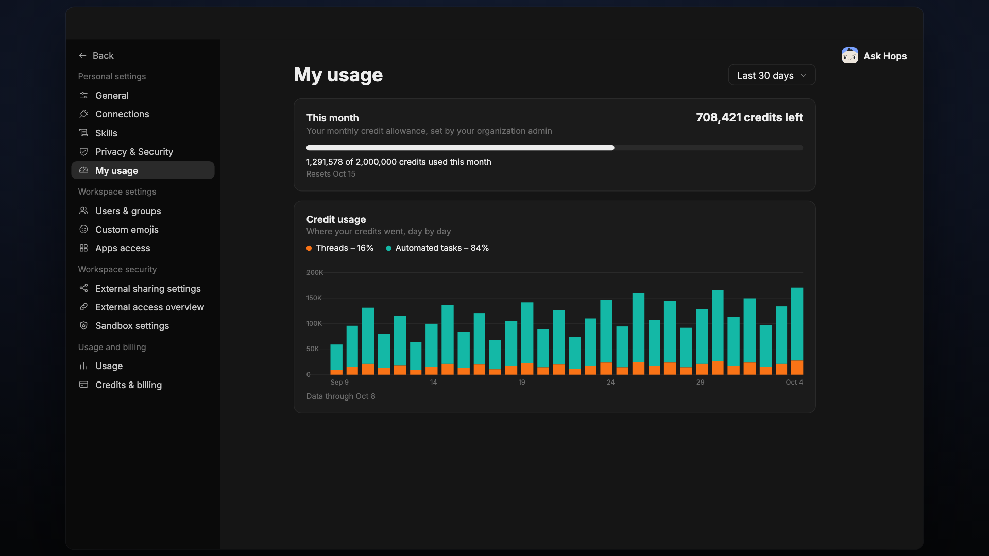Viewport: 989px width, 556px height.
Task: Click the Users & groups people icon
Action: click(83, 211)
